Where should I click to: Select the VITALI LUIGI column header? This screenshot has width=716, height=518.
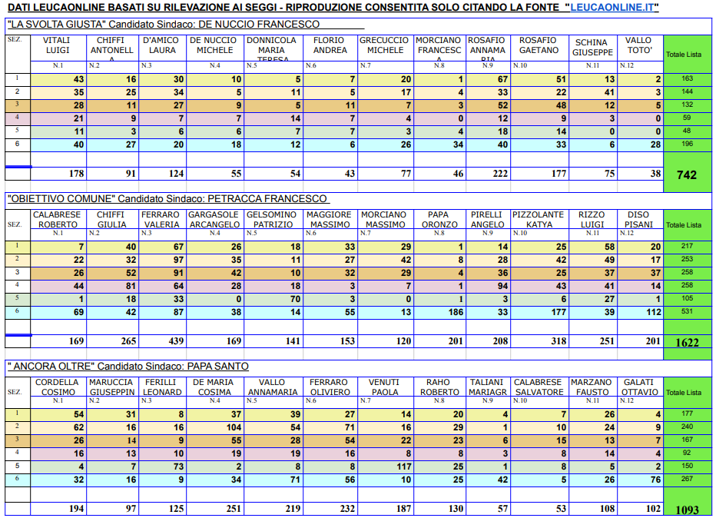(x=58, y=45)
